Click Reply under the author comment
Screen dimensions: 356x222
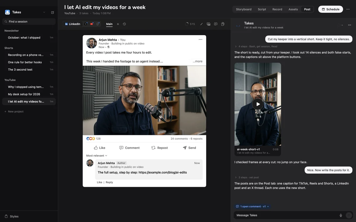click(109, 182)
